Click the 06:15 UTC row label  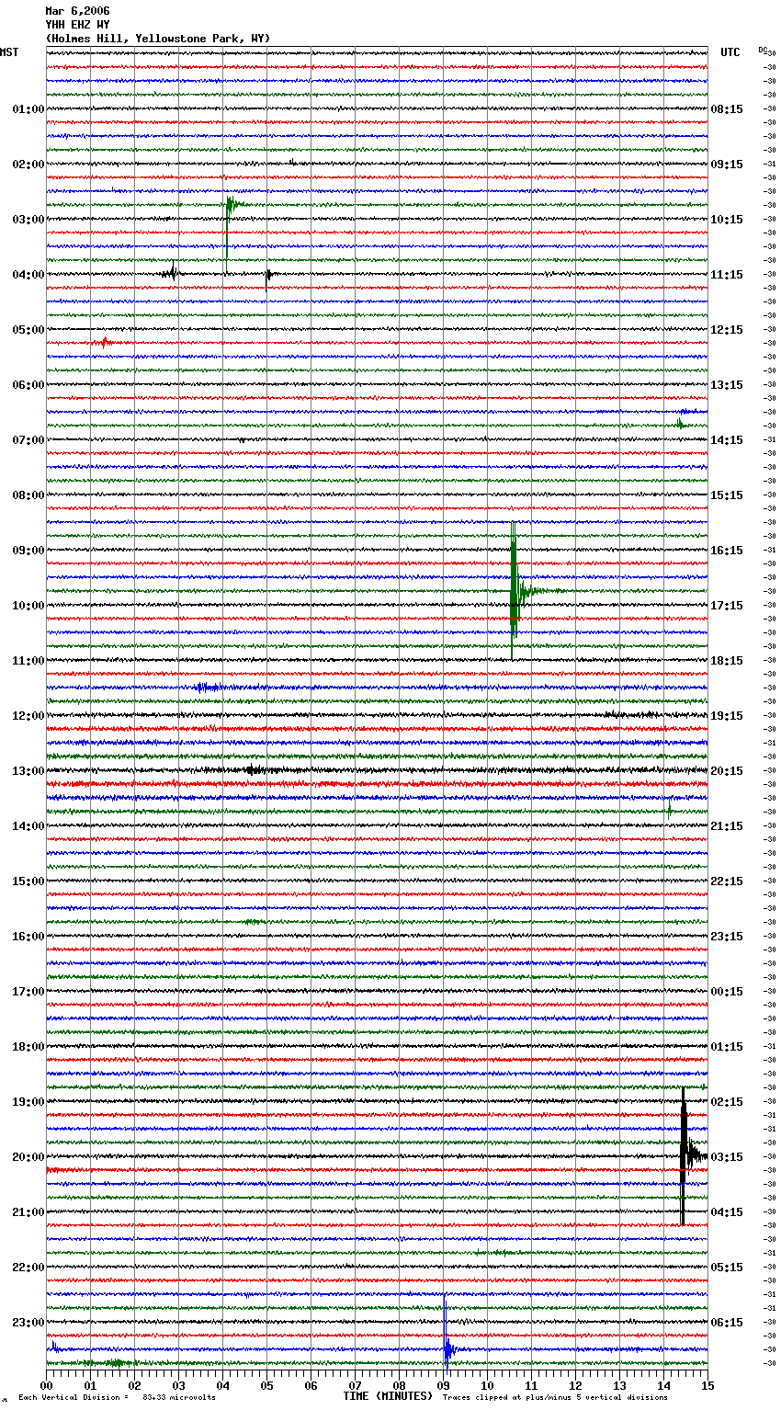pos(727,1323)
